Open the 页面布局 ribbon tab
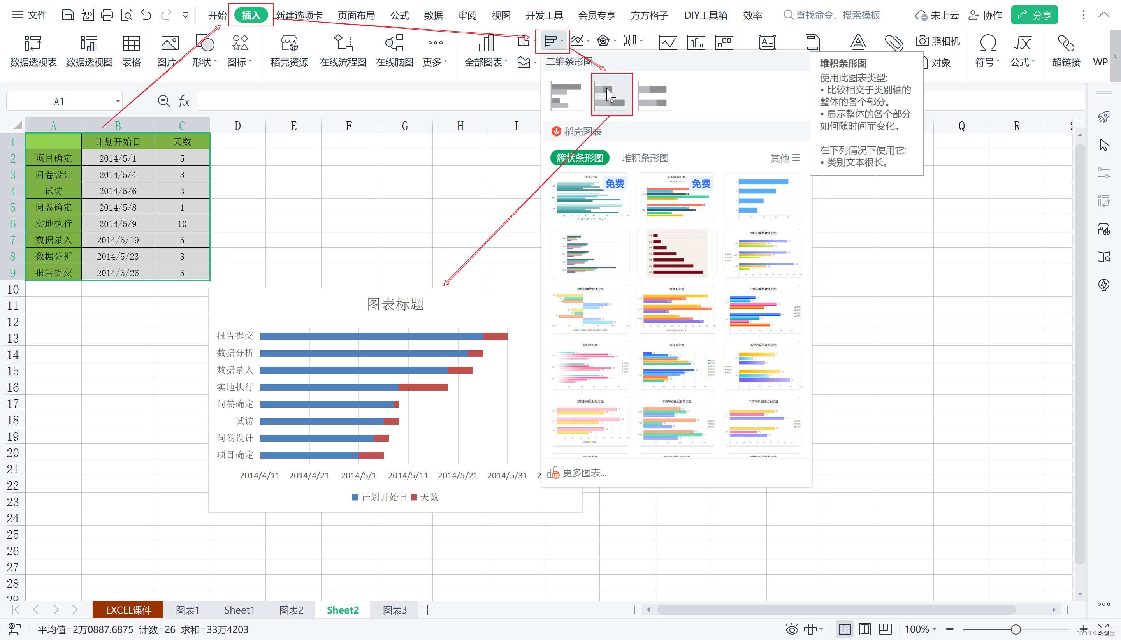Viewport: 1121px width, 640px height. [356, 16]
